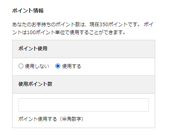Click the blank area right of the hint text

pos(118,119)
